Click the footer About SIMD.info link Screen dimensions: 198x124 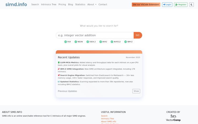pyautogui.click(x=108, y=121)
